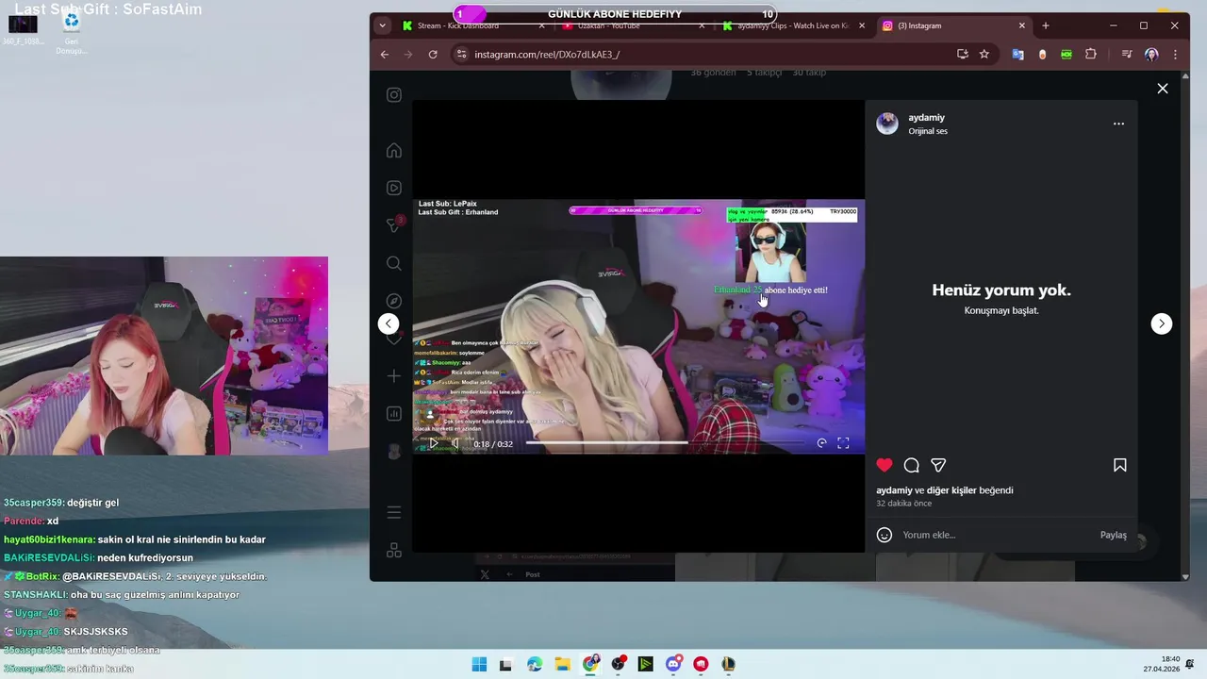
Task: Click Orijinal ses audio link
Action: (928, 131)
